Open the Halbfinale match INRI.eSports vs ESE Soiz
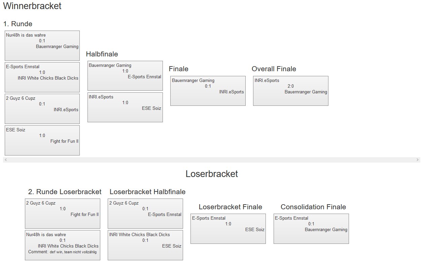 (x=125, y=107)
